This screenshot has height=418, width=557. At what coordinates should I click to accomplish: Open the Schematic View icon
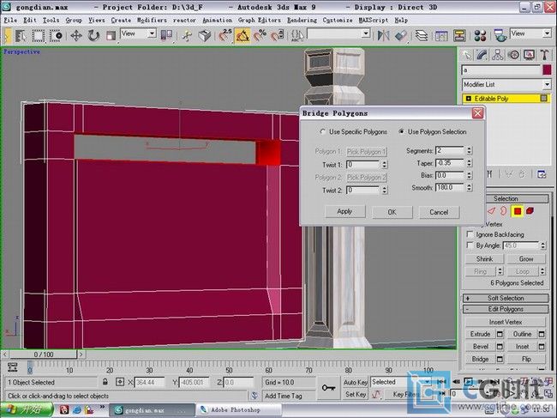(459, 35)
